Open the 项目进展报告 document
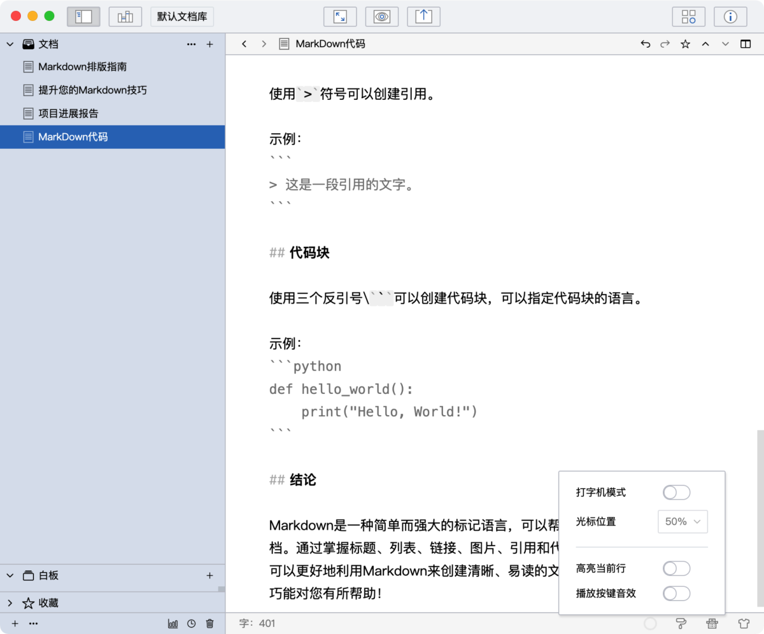Screen dimensions: 764x634 (112, 114)
